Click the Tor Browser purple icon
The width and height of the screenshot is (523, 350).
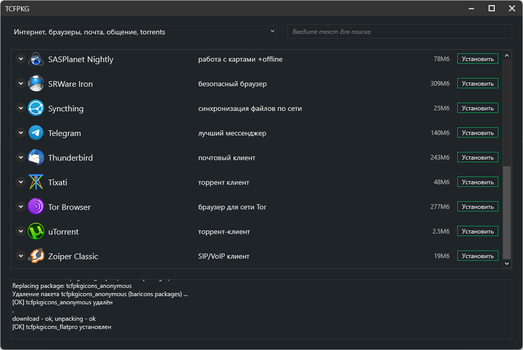tap(36, 207)
